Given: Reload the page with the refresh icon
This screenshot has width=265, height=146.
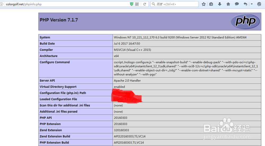Looking at the screenshot, I should pos(145,4).
